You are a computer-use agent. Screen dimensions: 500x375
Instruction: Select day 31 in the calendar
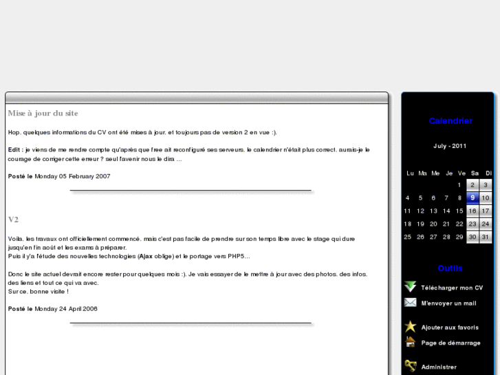pos(486,237)
